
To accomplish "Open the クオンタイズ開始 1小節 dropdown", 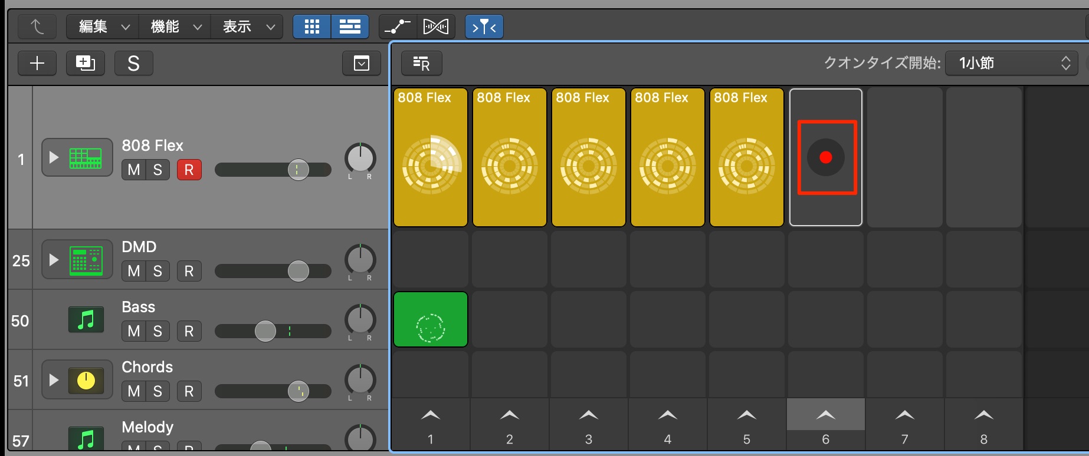I will click(x=1012, y=63).
